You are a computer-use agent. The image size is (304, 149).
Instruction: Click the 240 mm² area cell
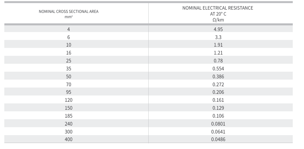coord(68,124)
